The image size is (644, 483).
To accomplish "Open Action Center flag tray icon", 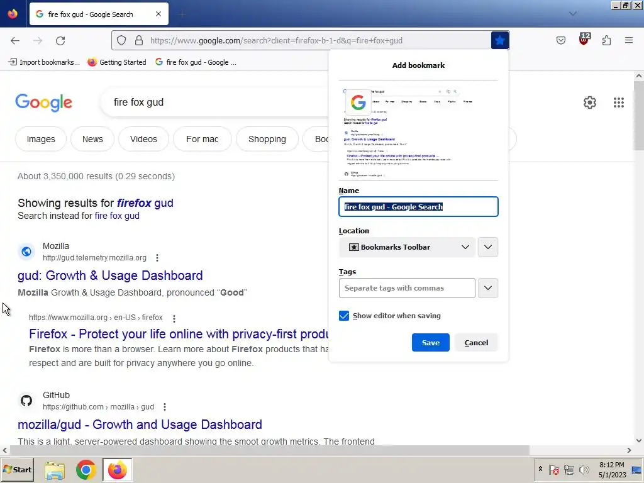I will (x=553, y=469).
